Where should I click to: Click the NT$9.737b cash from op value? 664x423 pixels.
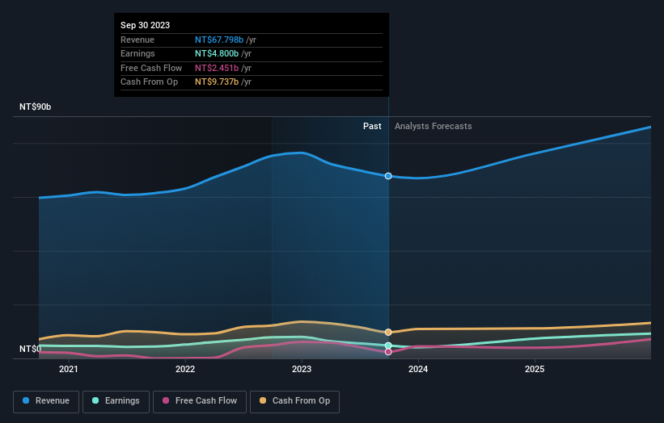[x=217, y=82]
